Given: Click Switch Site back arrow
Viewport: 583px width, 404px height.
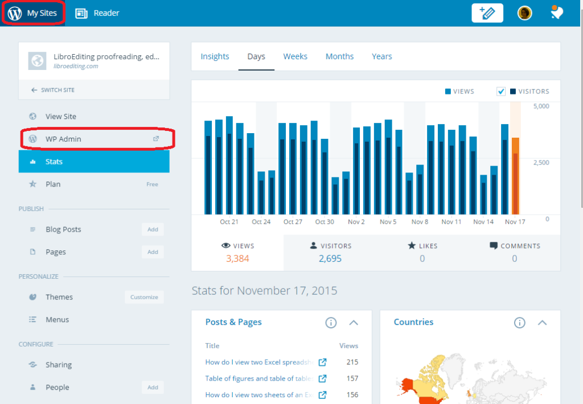Looking at the screenshot, I should (34, 90).
